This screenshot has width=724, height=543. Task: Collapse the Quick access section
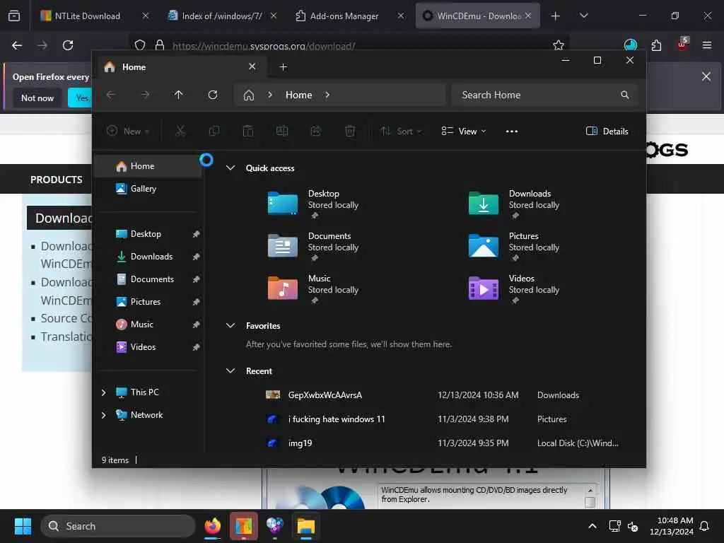[230, 168]
